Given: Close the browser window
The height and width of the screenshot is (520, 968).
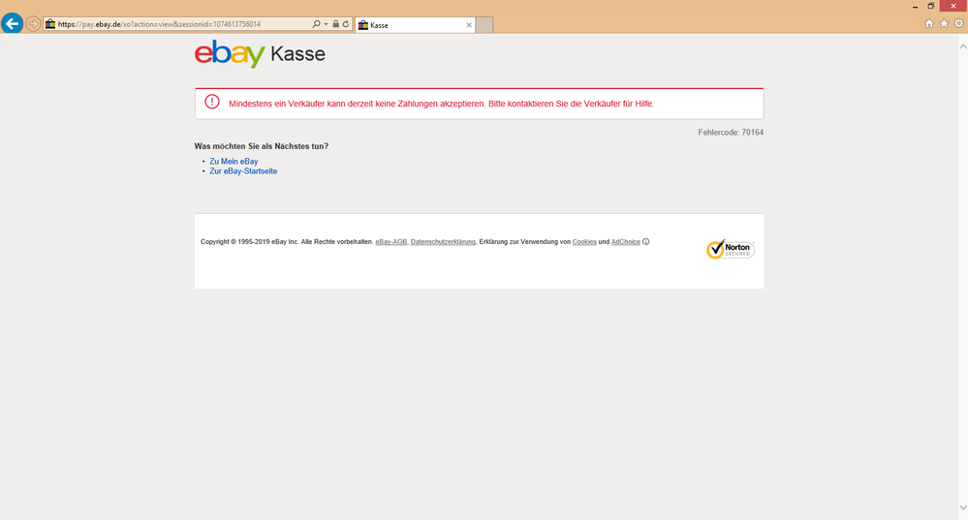Looking at the screenshot, I should coord(953,6).
